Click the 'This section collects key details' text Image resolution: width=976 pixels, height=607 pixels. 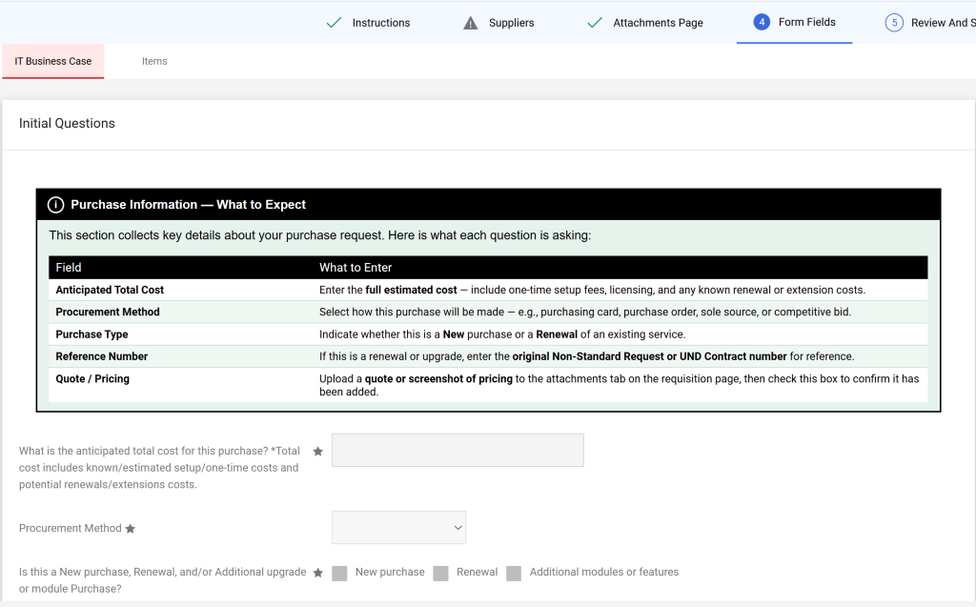coord(320,235)
